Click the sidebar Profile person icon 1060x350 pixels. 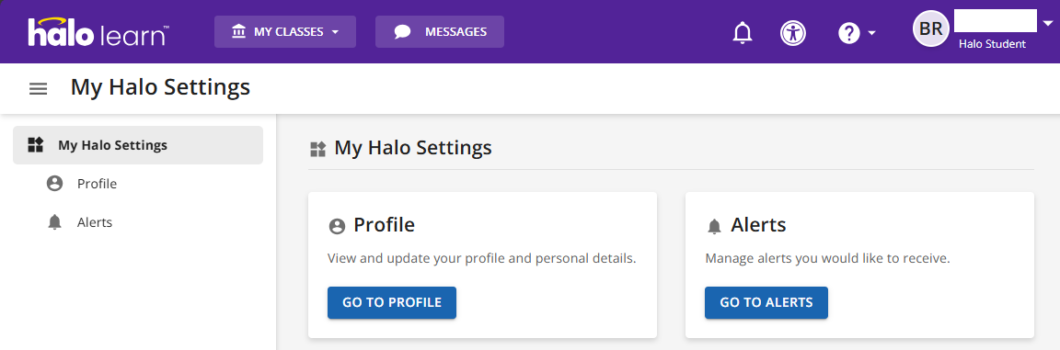[55, 184]
